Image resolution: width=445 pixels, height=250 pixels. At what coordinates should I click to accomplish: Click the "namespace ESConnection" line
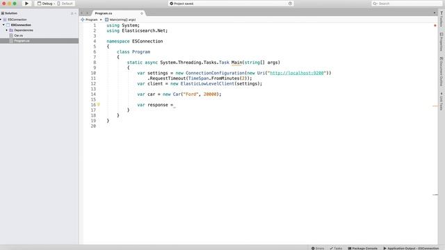tap(135, 42)
